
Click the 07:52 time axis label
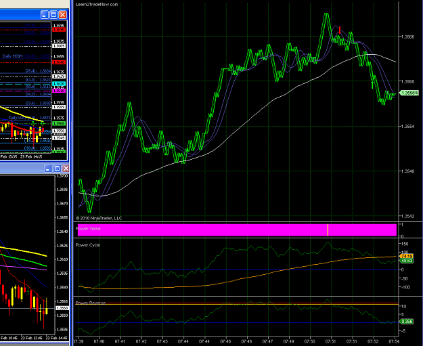tap(374, 341)
